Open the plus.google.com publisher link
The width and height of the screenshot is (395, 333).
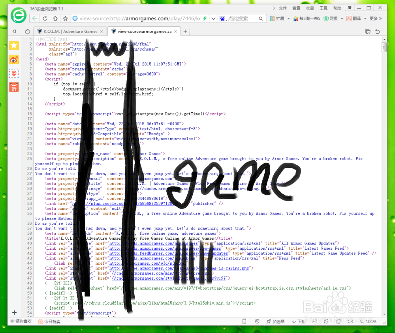(x=126, y=203)
